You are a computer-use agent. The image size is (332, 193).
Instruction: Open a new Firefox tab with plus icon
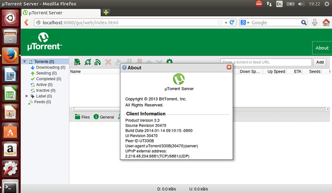coord(106,13)
